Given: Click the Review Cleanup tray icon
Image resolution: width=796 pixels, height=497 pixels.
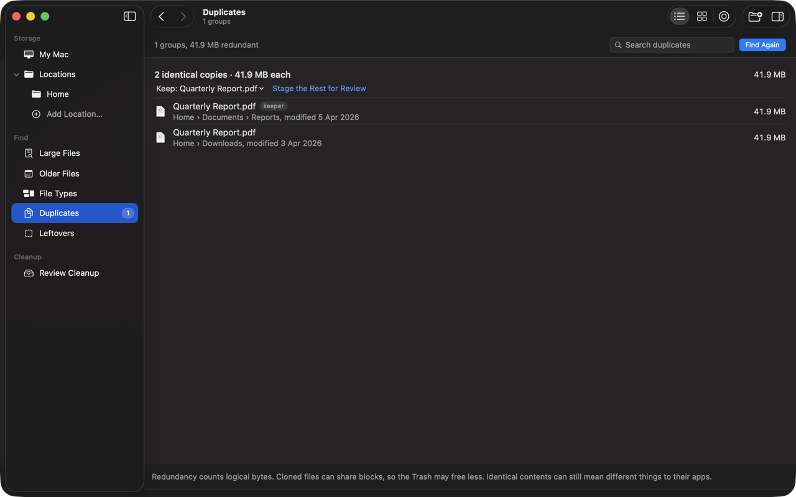Looking at the screenshot, I should click(29, 273).
